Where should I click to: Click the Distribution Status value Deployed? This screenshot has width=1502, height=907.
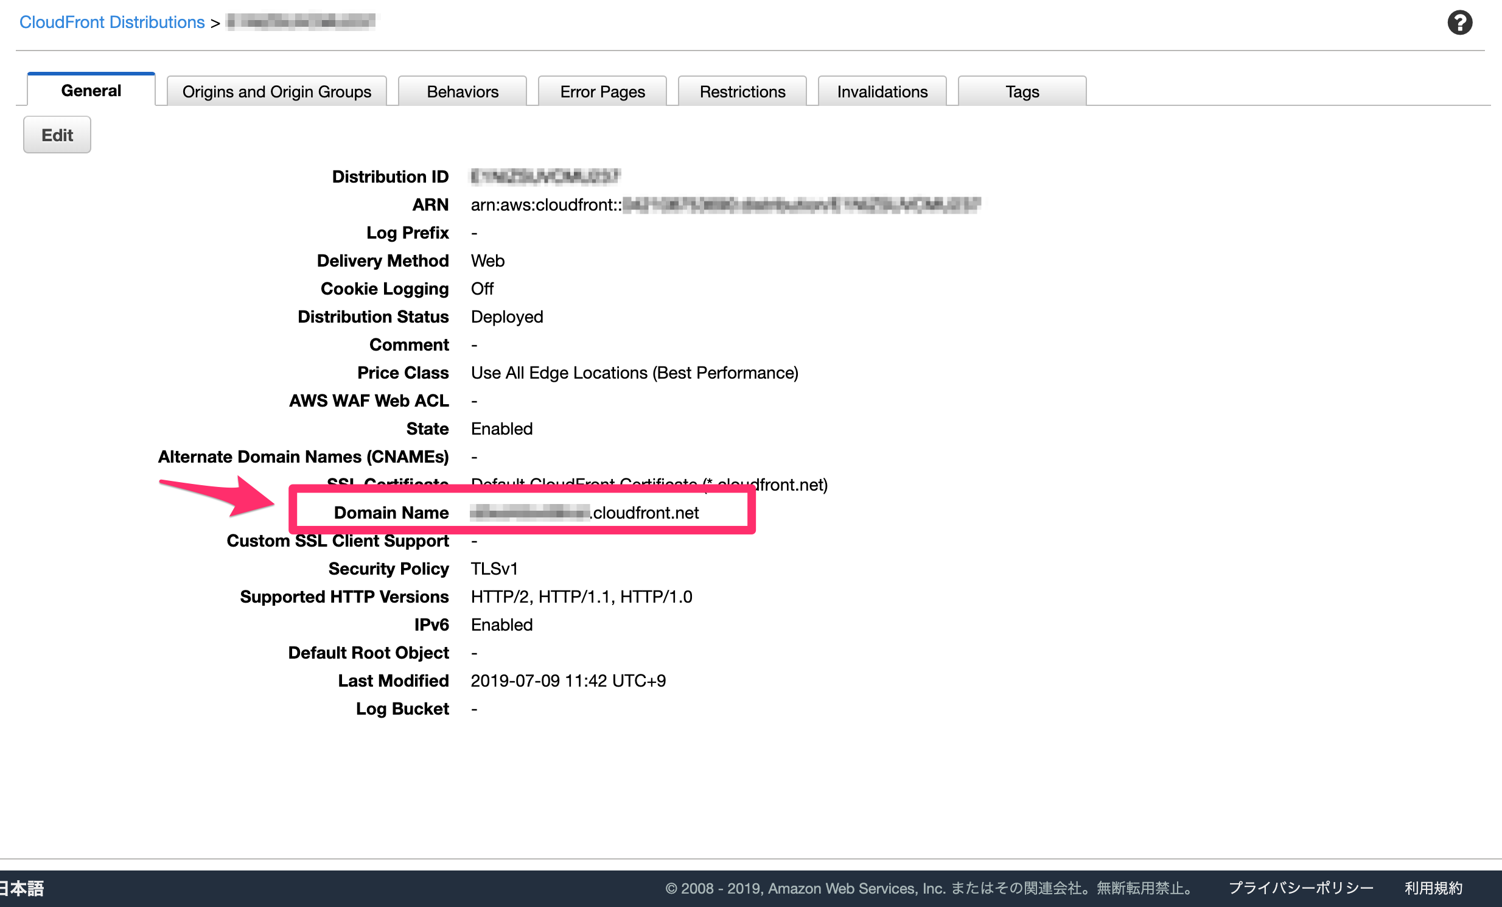pos(506,317)
